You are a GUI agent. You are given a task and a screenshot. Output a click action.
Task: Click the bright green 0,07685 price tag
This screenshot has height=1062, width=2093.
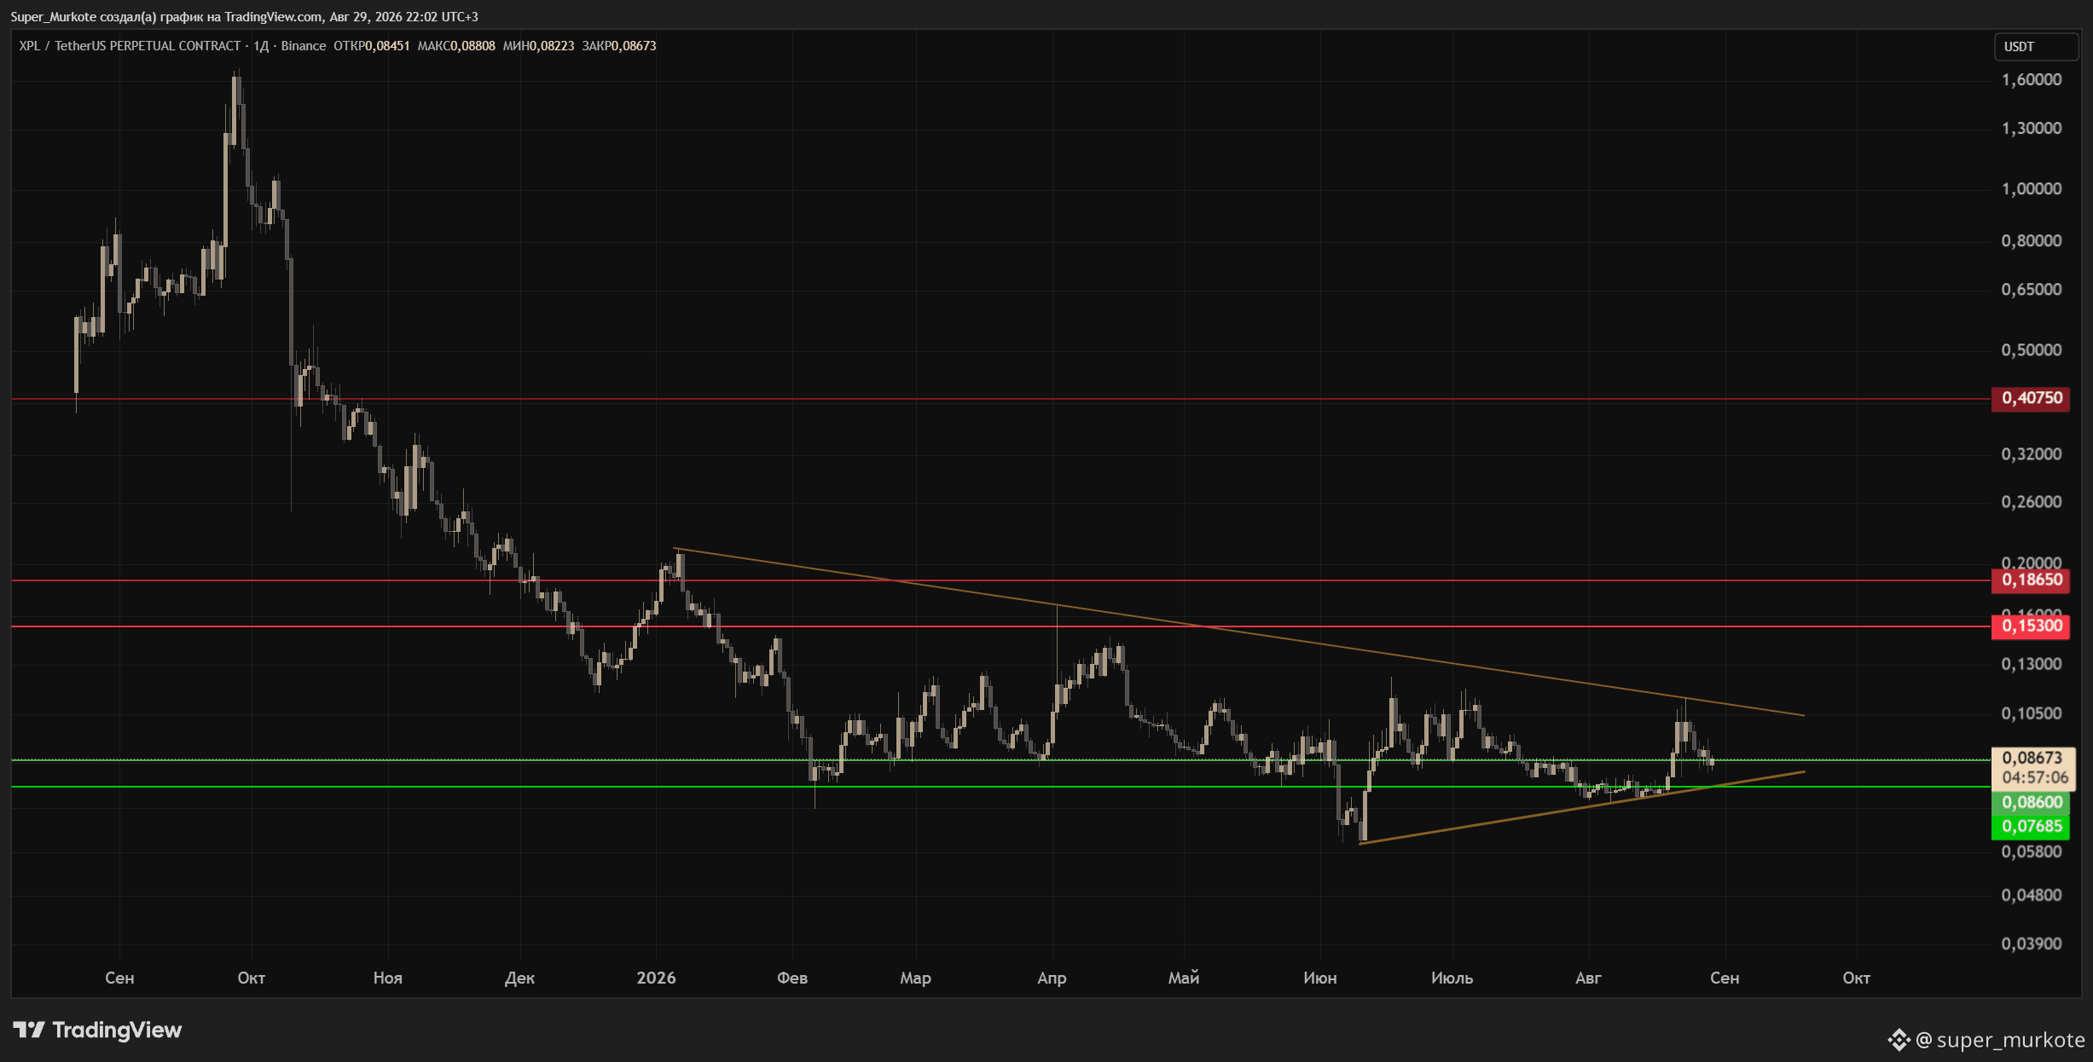click(2031, 826)
